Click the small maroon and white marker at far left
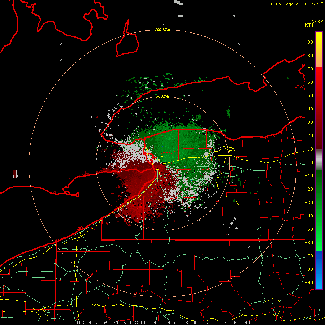Viewport: 325px width, 325px height. click(x=15, y=174)
